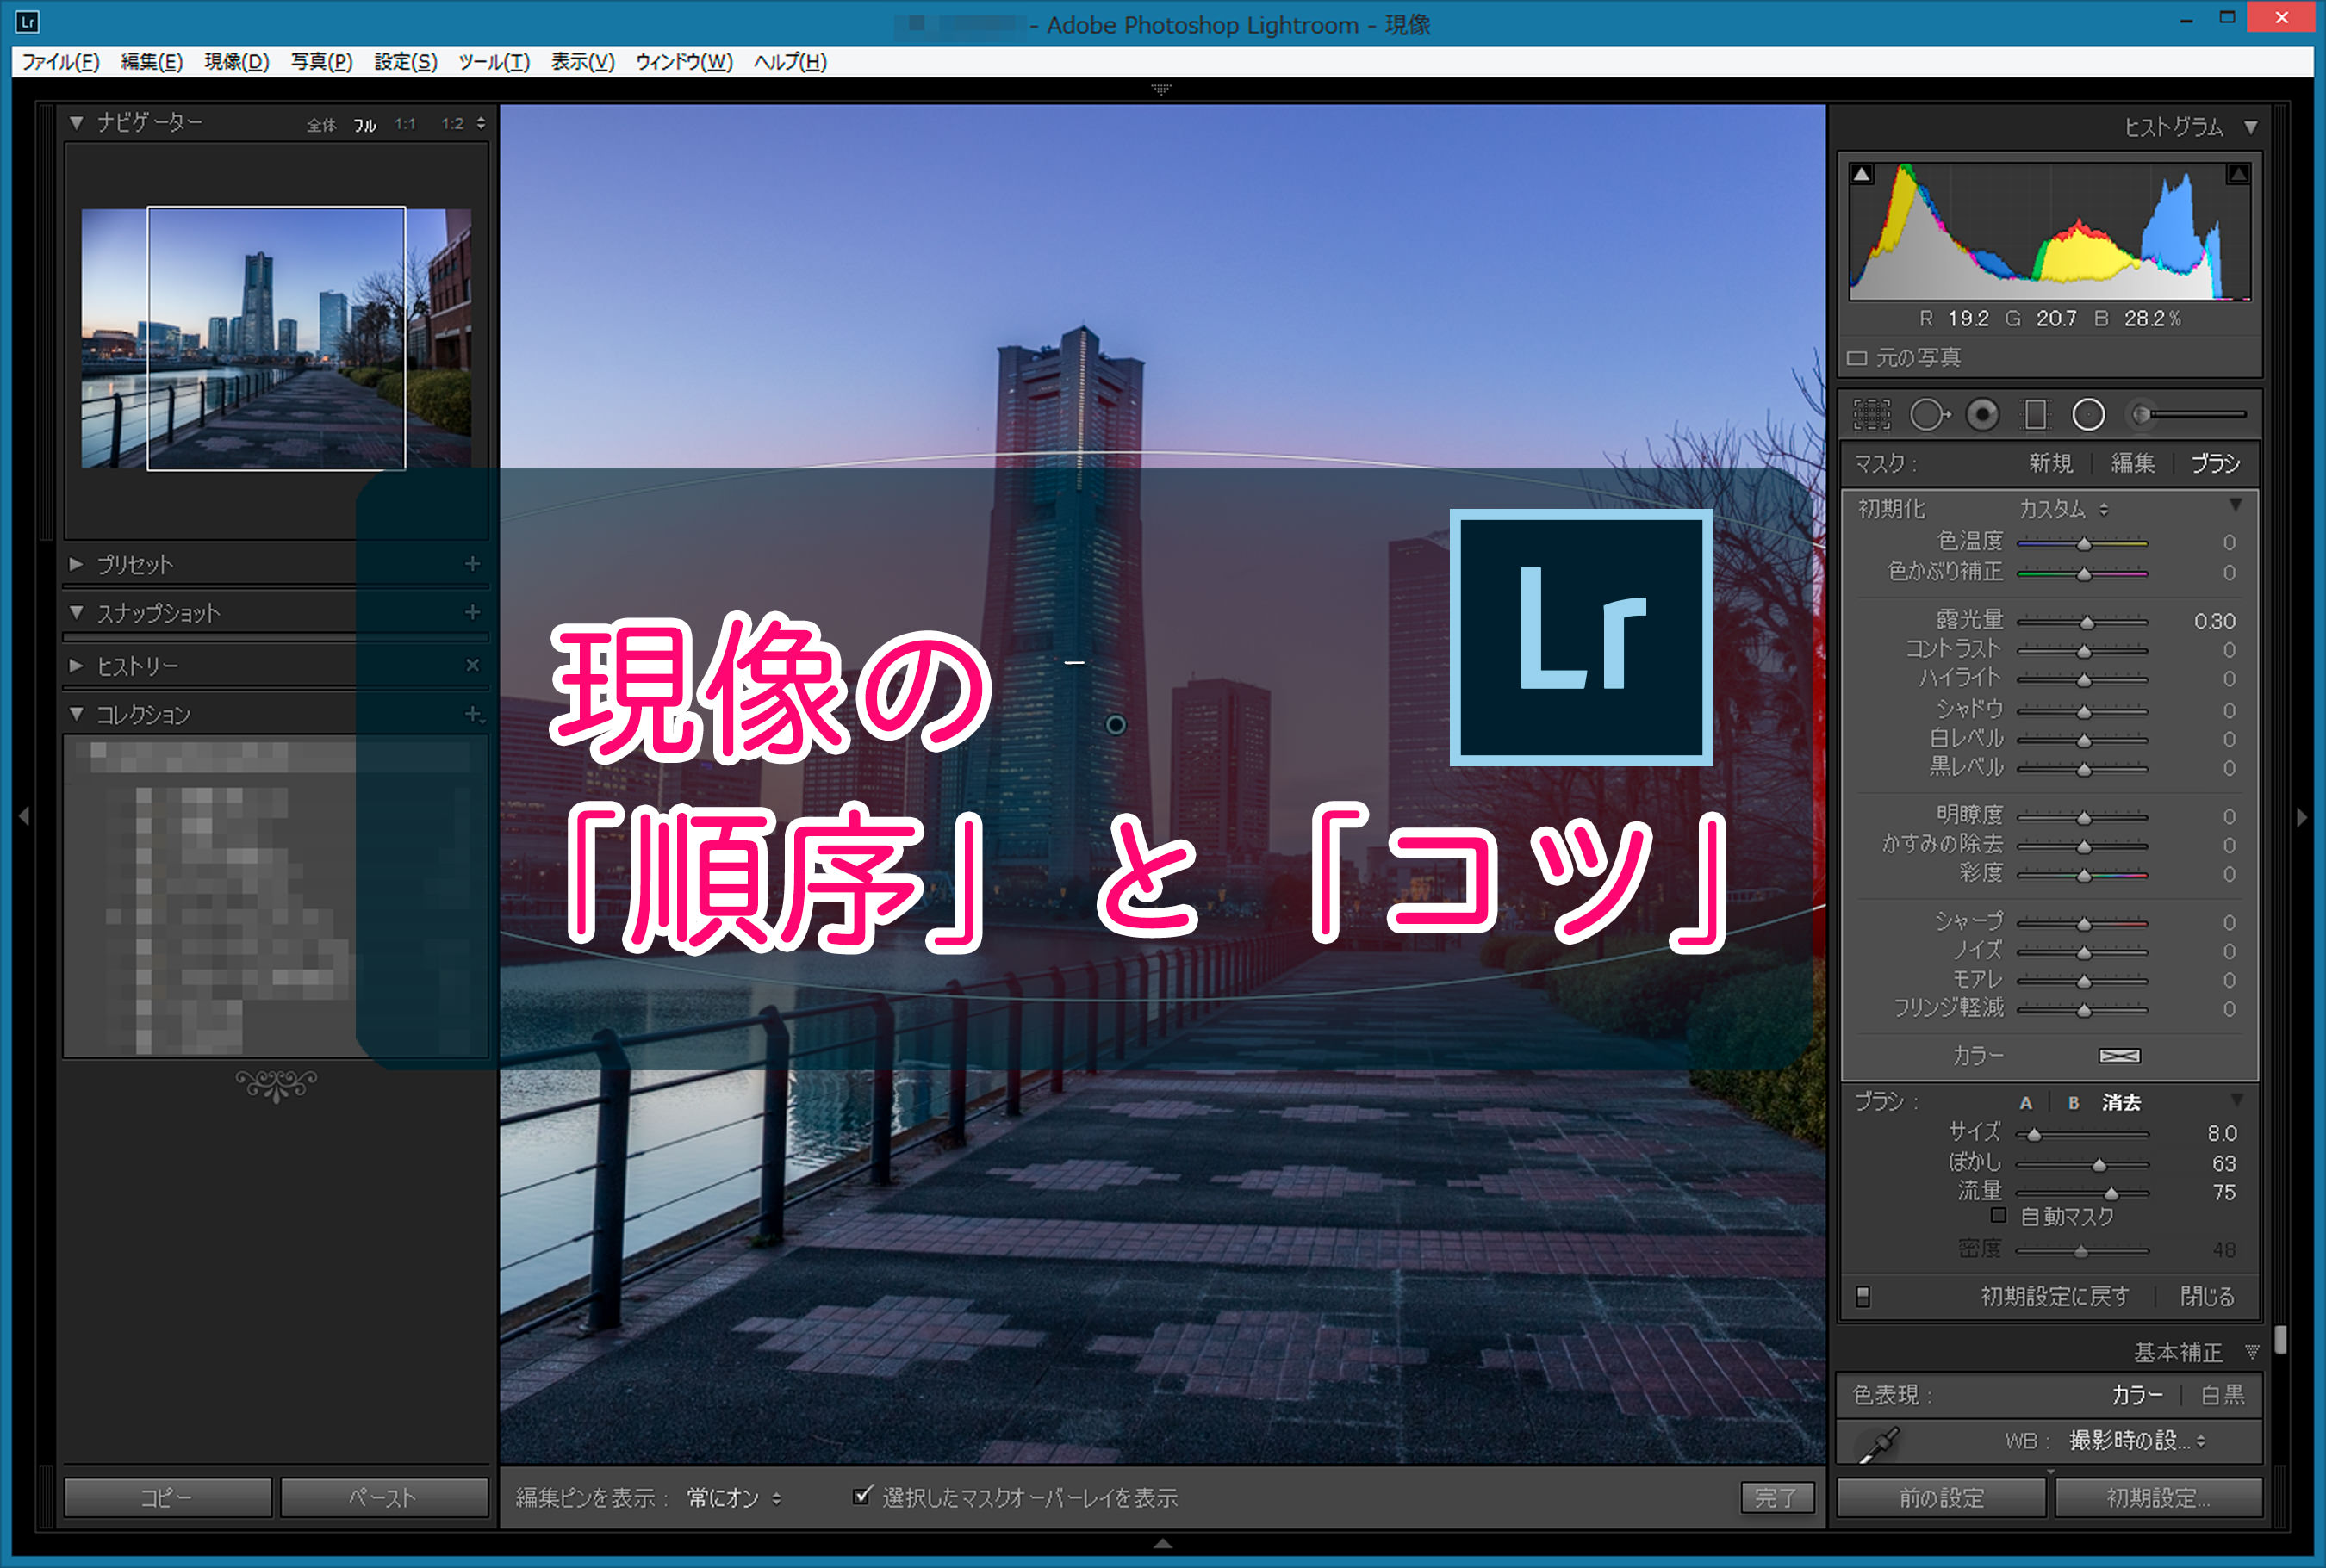This screenshot has width=2326, height=1568.
Task: Show the filmstrip with bottom edge arrow
Action: [1162, 1543]
